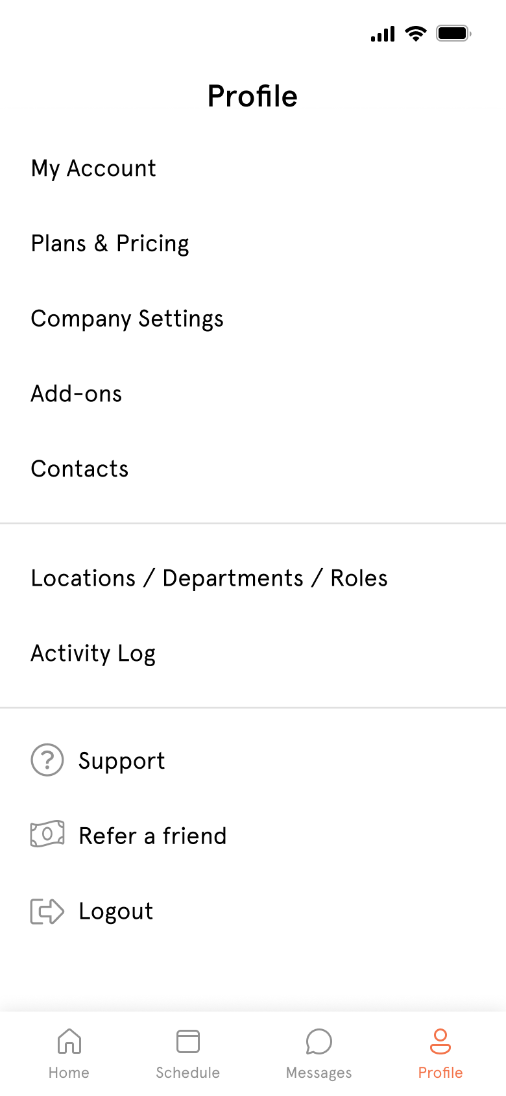Open the Contacts list item
This screenshot has height=1096, width=506.
click(x=253, y=469)
